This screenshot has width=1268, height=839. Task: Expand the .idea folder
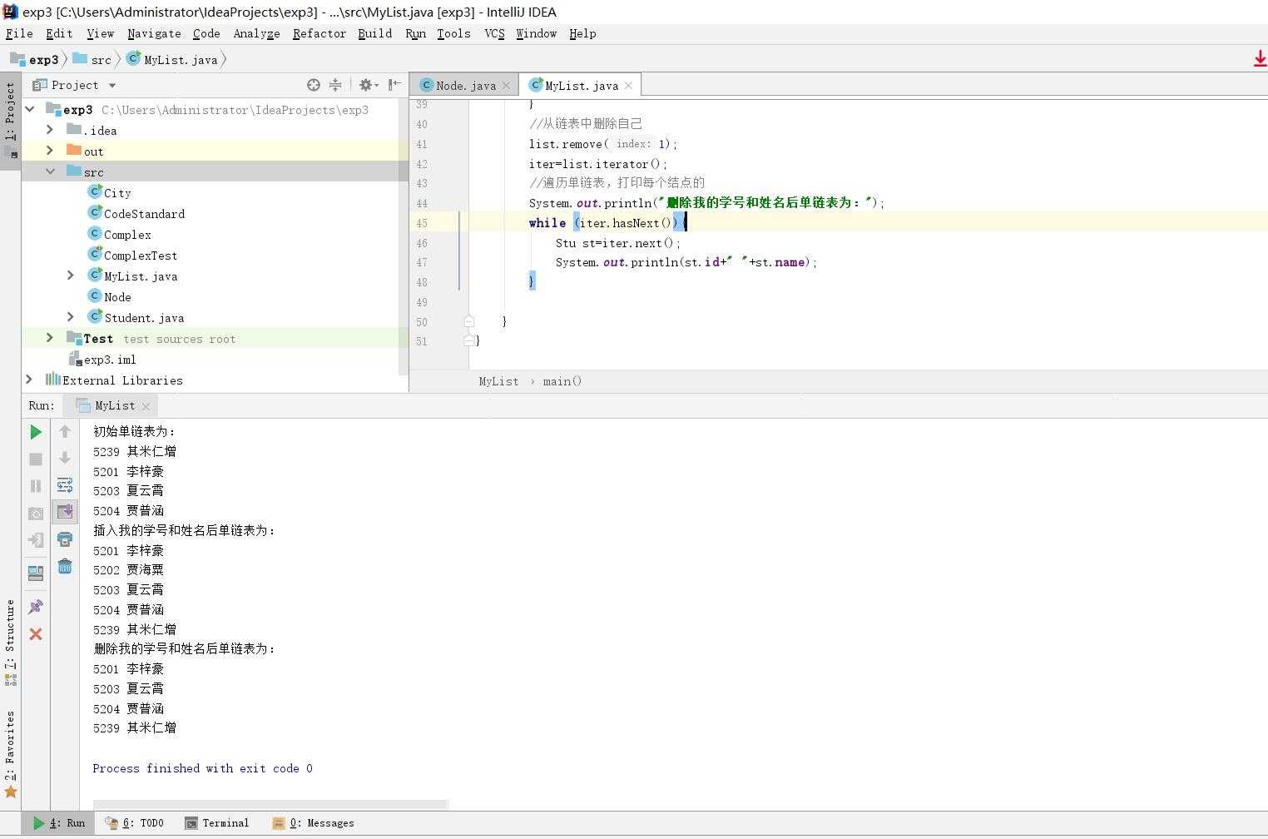[x=50, y=130]
